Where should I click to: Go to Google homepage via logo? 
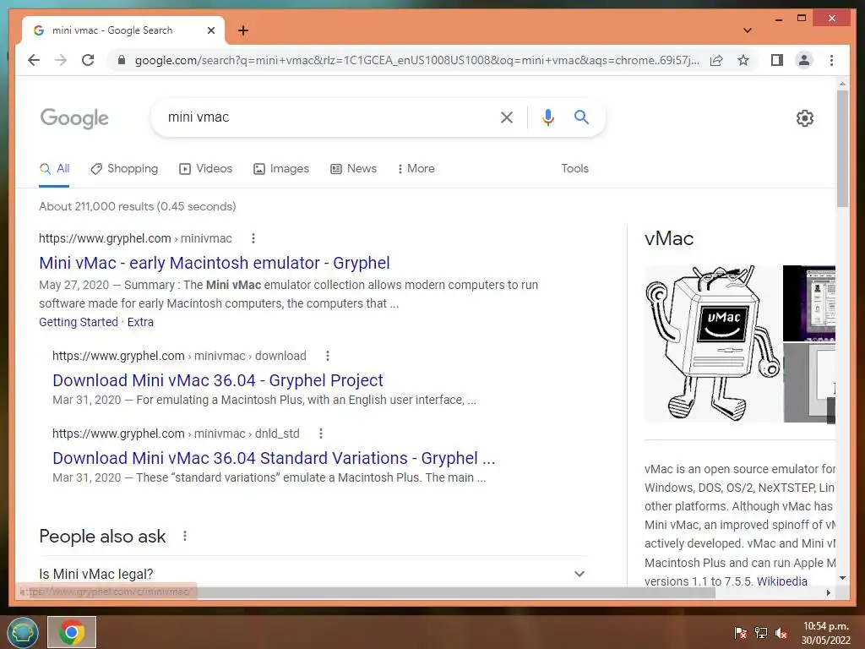(74, 118)
